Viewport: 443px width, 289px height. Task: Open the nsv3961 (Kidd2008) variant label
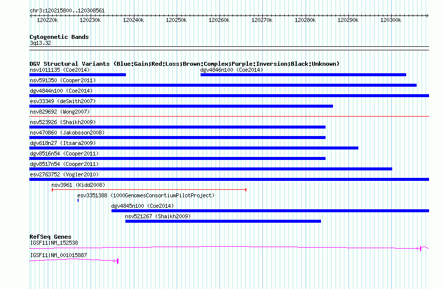tap(78, 185)
